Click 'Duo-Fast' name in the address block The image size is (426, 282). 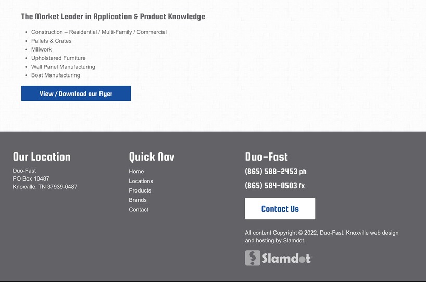click(x=24, y=171)
